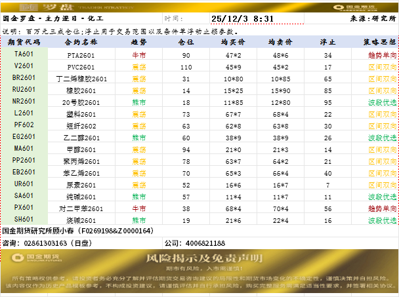This screenshot has width=399, height=297.
Task: Click position value 94 in the 甲醇2601 row
Action: coord(186,150)
